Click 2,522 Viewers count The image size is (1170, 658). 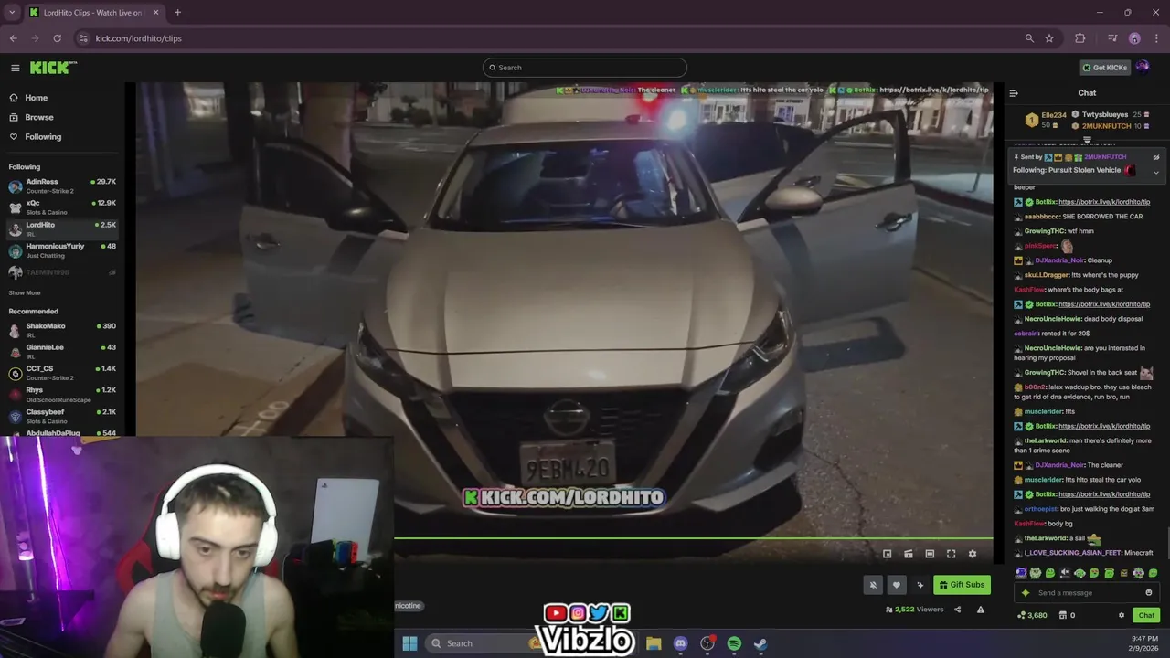915,610
